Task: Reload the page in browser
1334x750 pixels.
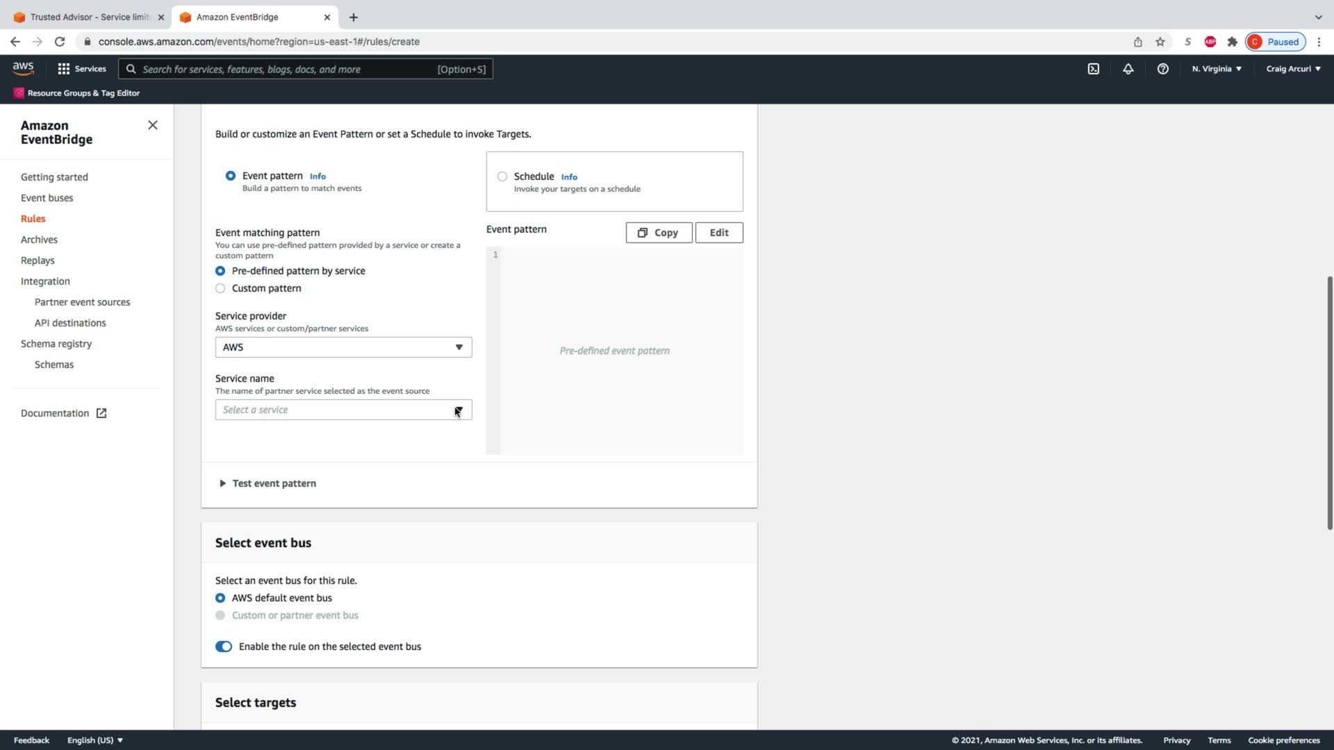Action: [60, 42]
